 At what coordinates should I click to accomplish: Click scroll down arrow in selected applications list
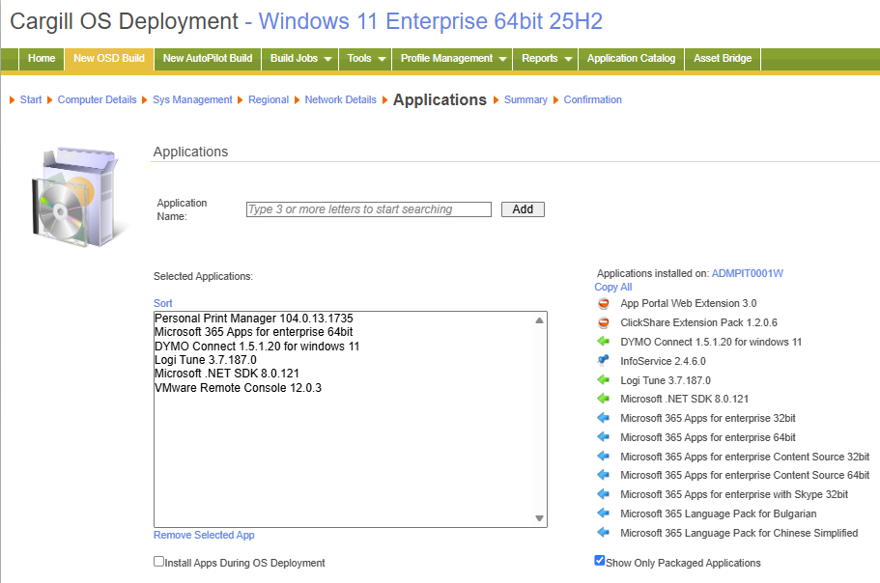[539, 518]
